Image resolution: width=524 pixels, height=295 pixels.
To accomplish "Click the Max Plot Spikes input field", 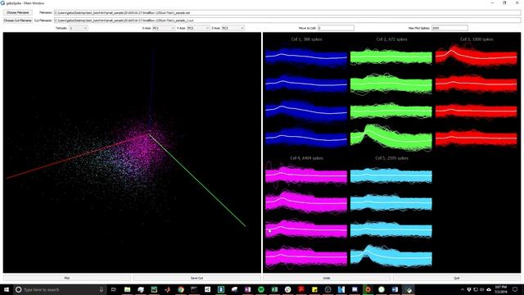I will pyautogui.click(x=449, y=28).
